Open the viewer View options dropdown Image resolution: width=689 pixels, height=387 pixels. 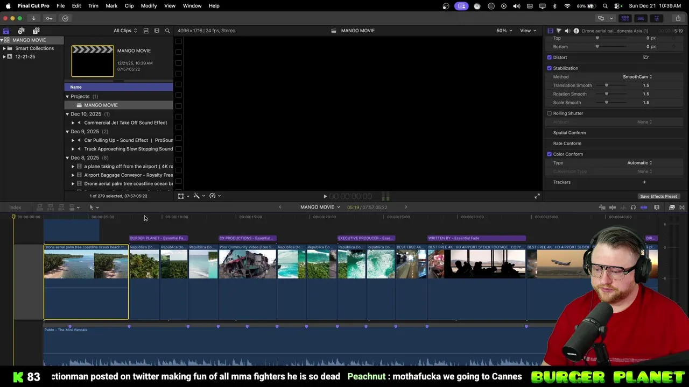528,31
